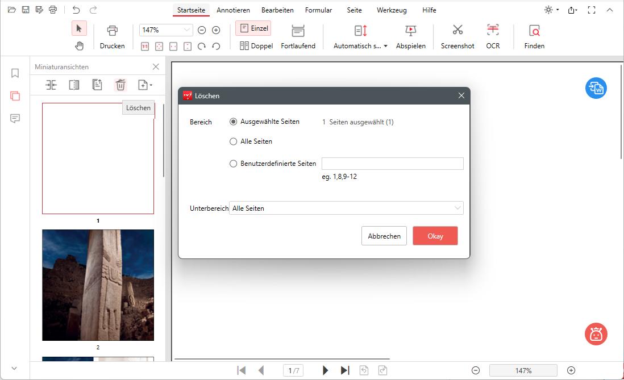Open the bookmarks sidebar icon
Image resolution: width=624 pixels, height=380 pixels.
point(15,73)
